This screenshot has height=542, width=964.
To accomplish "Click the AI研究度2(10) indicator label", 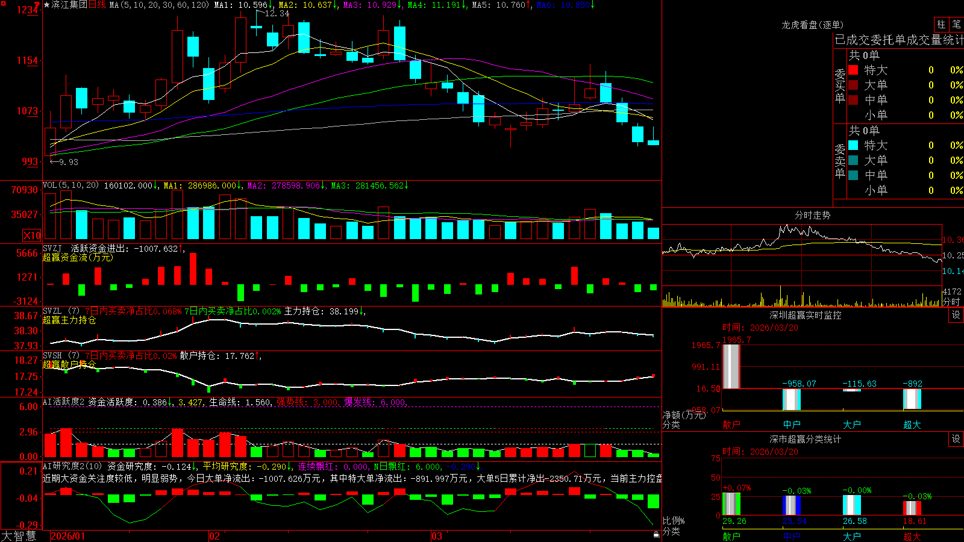I will 72,466.
